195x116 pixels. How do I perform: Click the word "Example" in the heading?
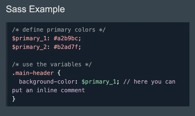click(x=47, y=9)
